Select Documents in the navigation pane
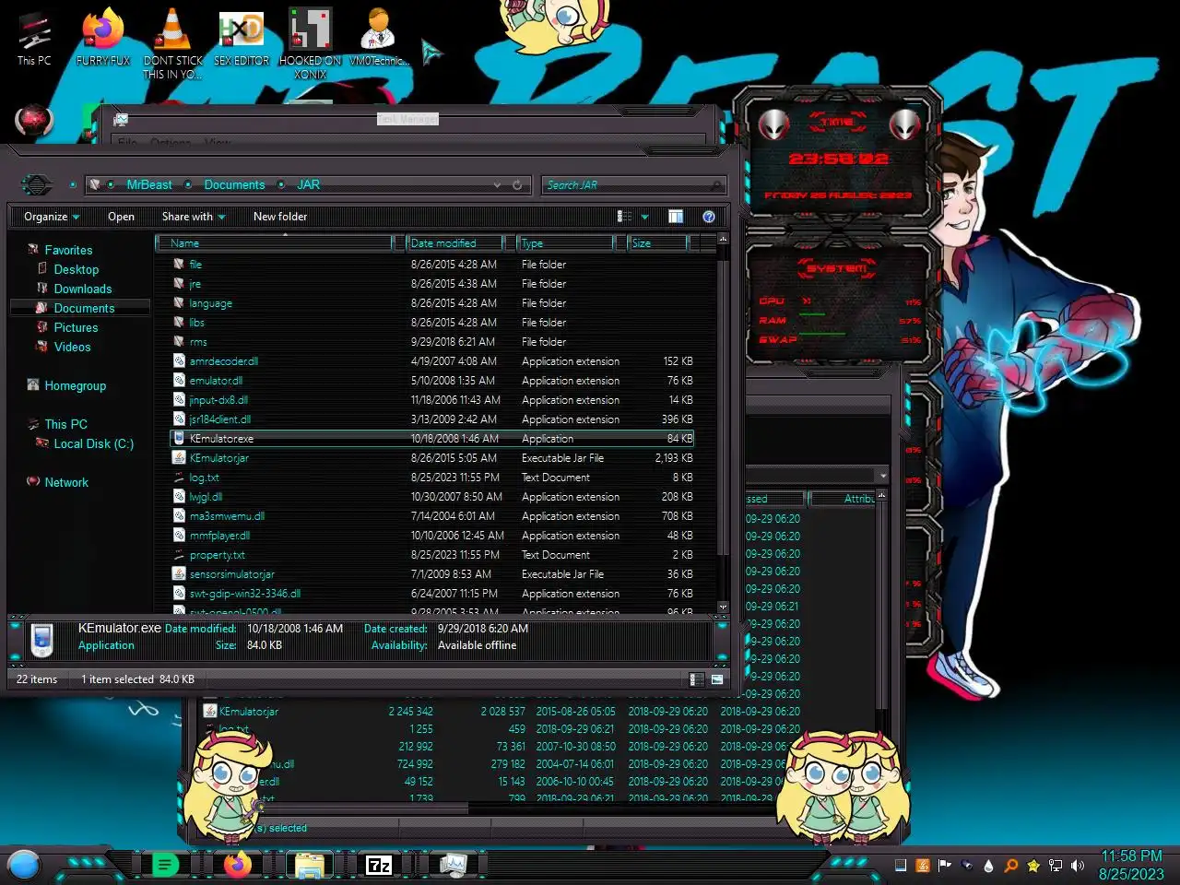 (84, 308)
